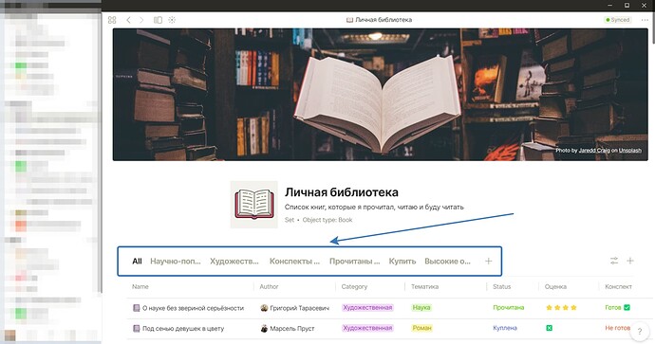Click the Конспект column header

click(618, 287)
